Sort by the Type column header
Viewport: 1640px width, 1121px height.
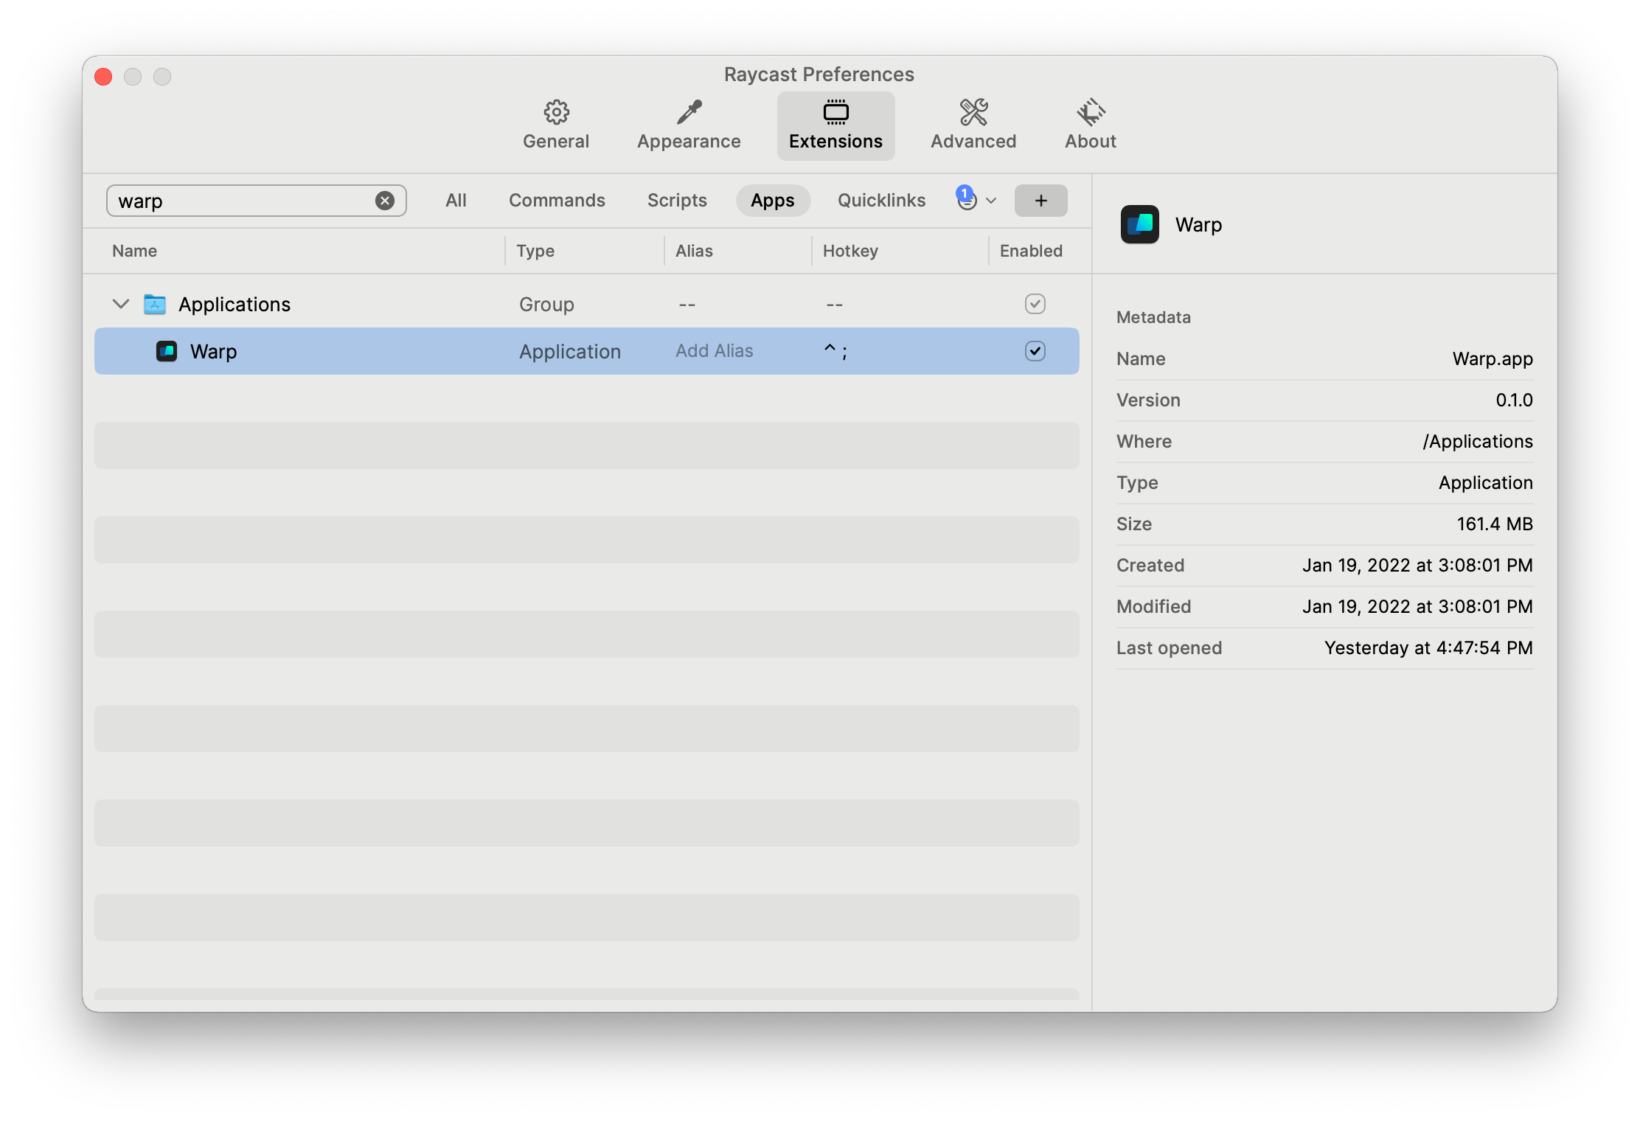pyautogui.click(x=535, y=251)
